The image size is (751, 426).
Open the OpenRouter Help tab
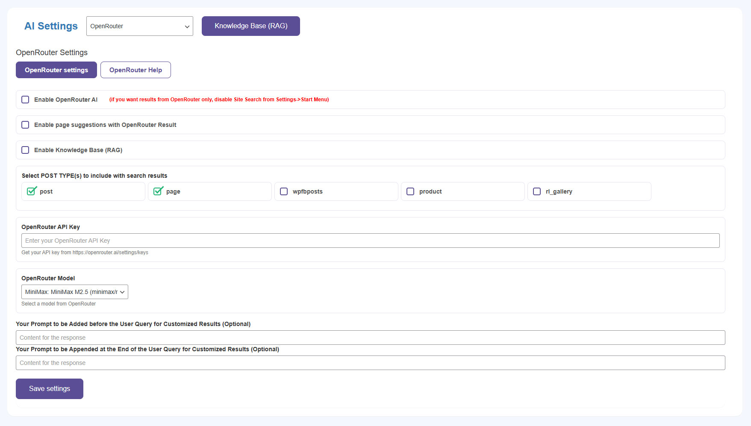click(135, 70)
